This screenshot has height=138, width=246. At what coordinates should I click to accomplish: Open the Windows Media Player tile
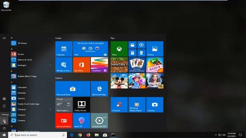(137, 105)
